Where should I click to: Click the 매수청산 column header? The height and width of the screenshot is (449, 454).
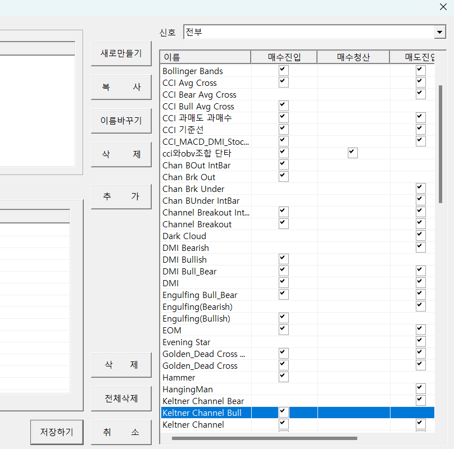pos(353,57)
